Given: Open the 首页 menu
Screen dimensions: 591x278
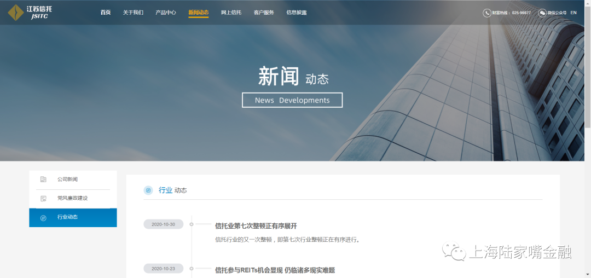Looking at the screenshot, I should [x=106, y=13].
